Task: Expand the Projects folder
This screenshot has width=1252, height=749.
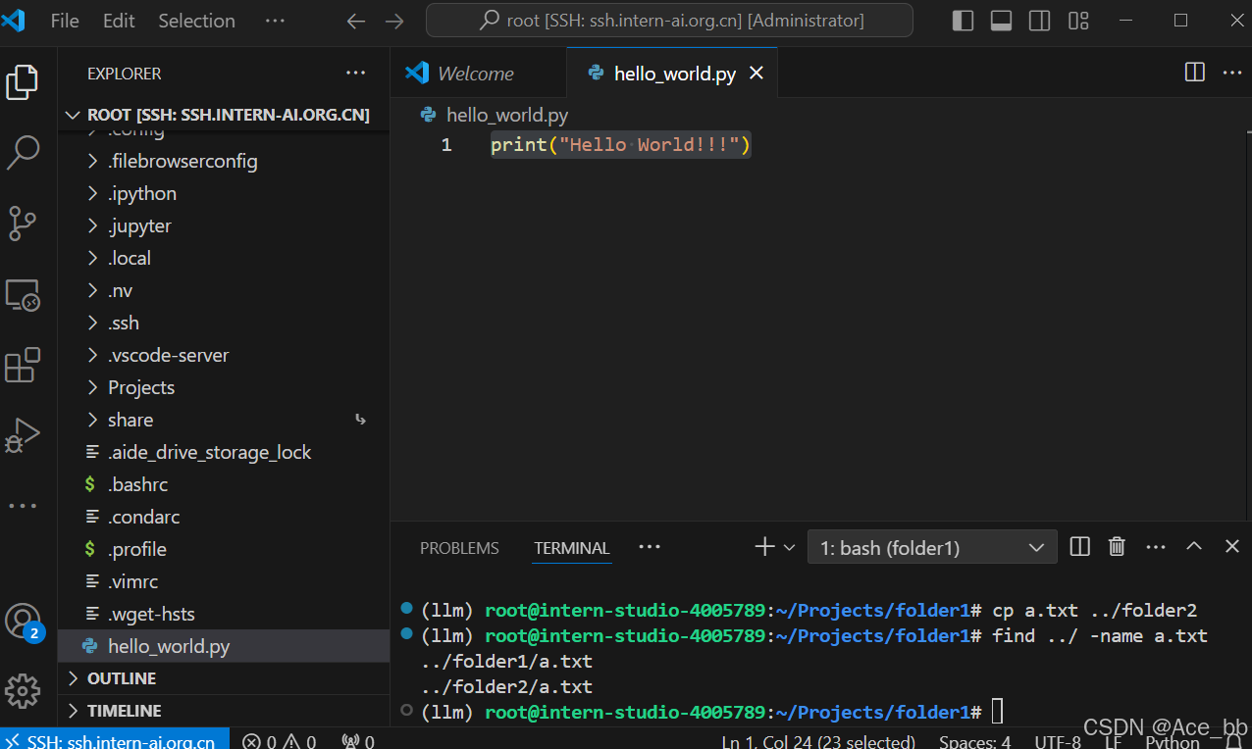Action: tap(224, 387)
